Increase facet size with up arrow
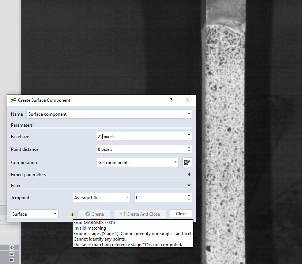Image resolution: width=302 pixels, height=264 pixels. [189, 134]
